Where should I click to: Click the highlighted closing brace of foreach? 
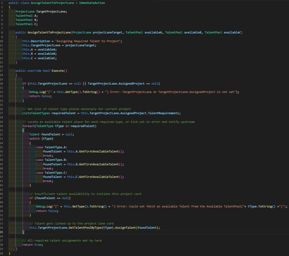click(x=23, y=232)
